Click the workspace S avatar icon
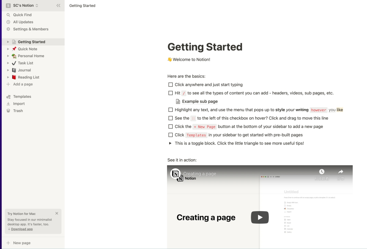 tap(8, 5)
